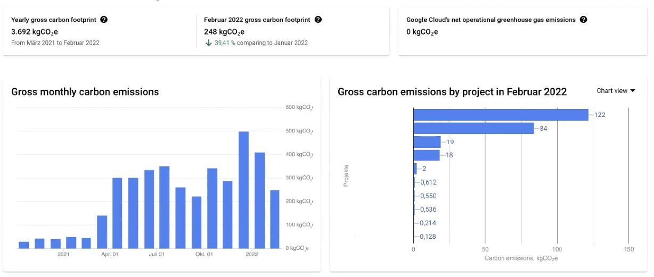The image size is (654, 277).
Task: Click the 0,128 project value label
Action: [428, 237]
